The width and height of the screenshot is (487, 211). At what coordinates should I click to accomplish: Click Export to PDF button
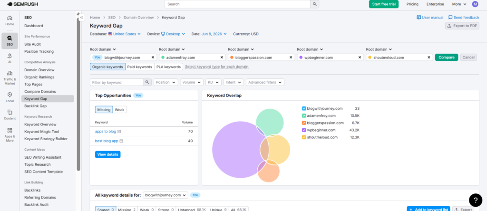462,26
